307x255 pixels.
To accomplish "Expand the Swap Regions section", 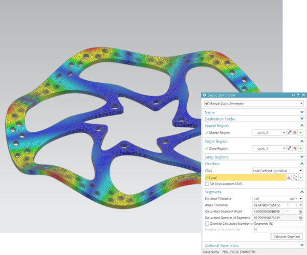I will [x=301, y=157].
